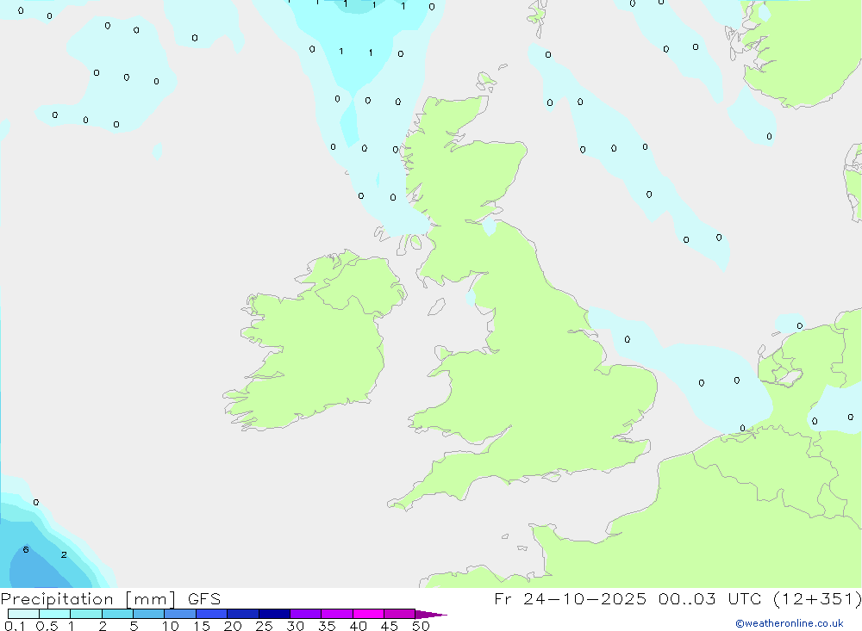The height and width of the screenshot is (631, 862).
Task: Click the '10' legend scale label
Action: 170,626
